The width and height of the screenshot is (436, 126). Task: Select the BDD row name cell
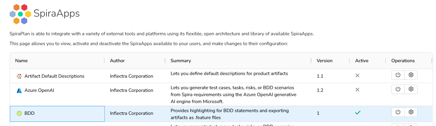[57, 114]
